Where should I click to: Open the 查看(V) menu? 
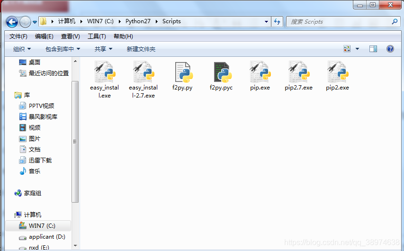(x=71, y=36)
